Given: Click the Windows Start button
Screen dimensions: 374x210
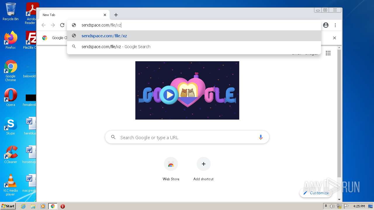Looking at the screenshot, I should [8, 206].
